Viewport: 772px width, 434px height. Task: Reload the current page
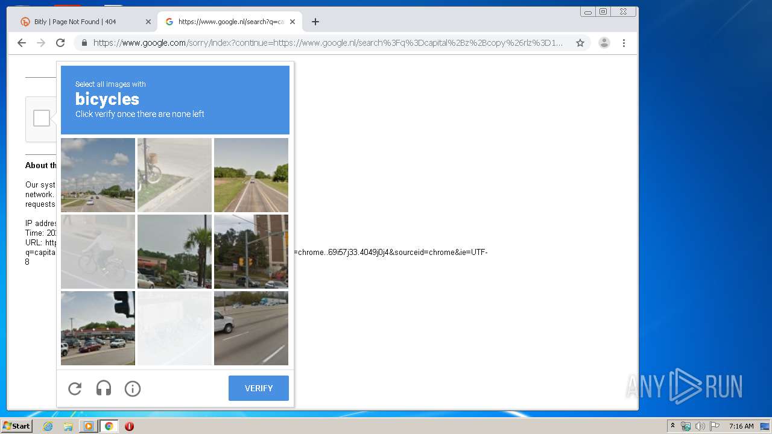[x=60, y=43]
